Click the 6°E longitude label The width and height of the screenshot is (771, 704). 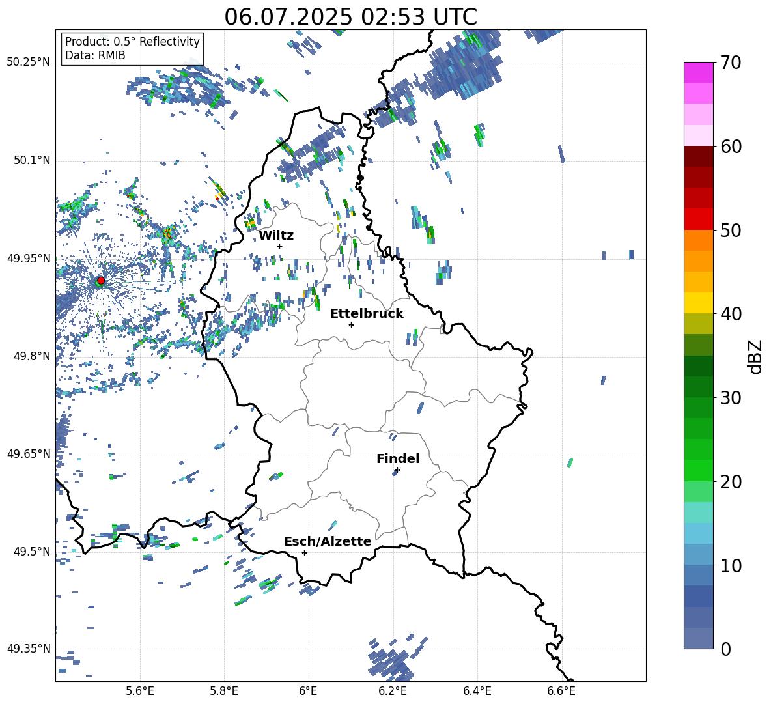pos(308,691)
